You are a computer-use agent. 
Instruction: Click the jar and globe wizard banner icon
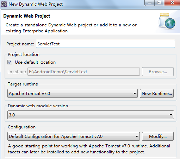tap(167, 21)
